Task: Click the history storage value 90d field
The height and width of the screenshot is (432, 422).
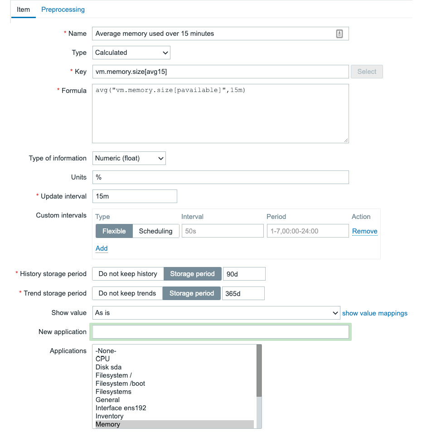Action: pyautogui.click(x=244, y=274)
